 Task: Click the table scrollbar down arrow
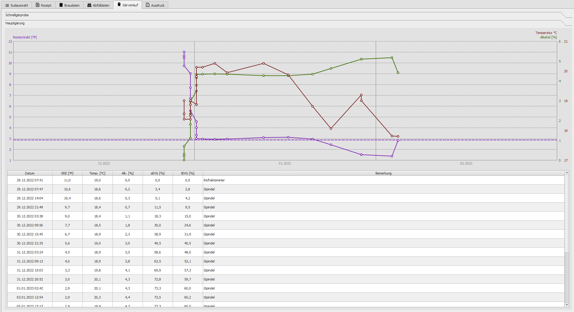pos(567,305)
